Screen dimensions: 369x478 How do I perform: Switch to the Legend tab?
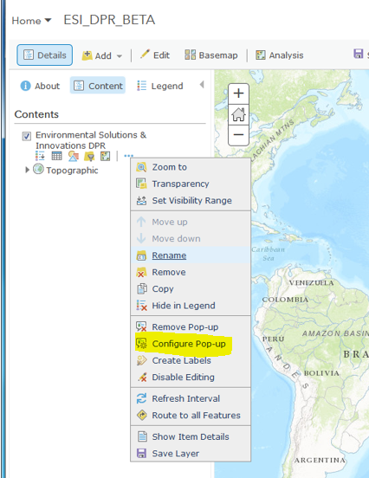point(160,86)
